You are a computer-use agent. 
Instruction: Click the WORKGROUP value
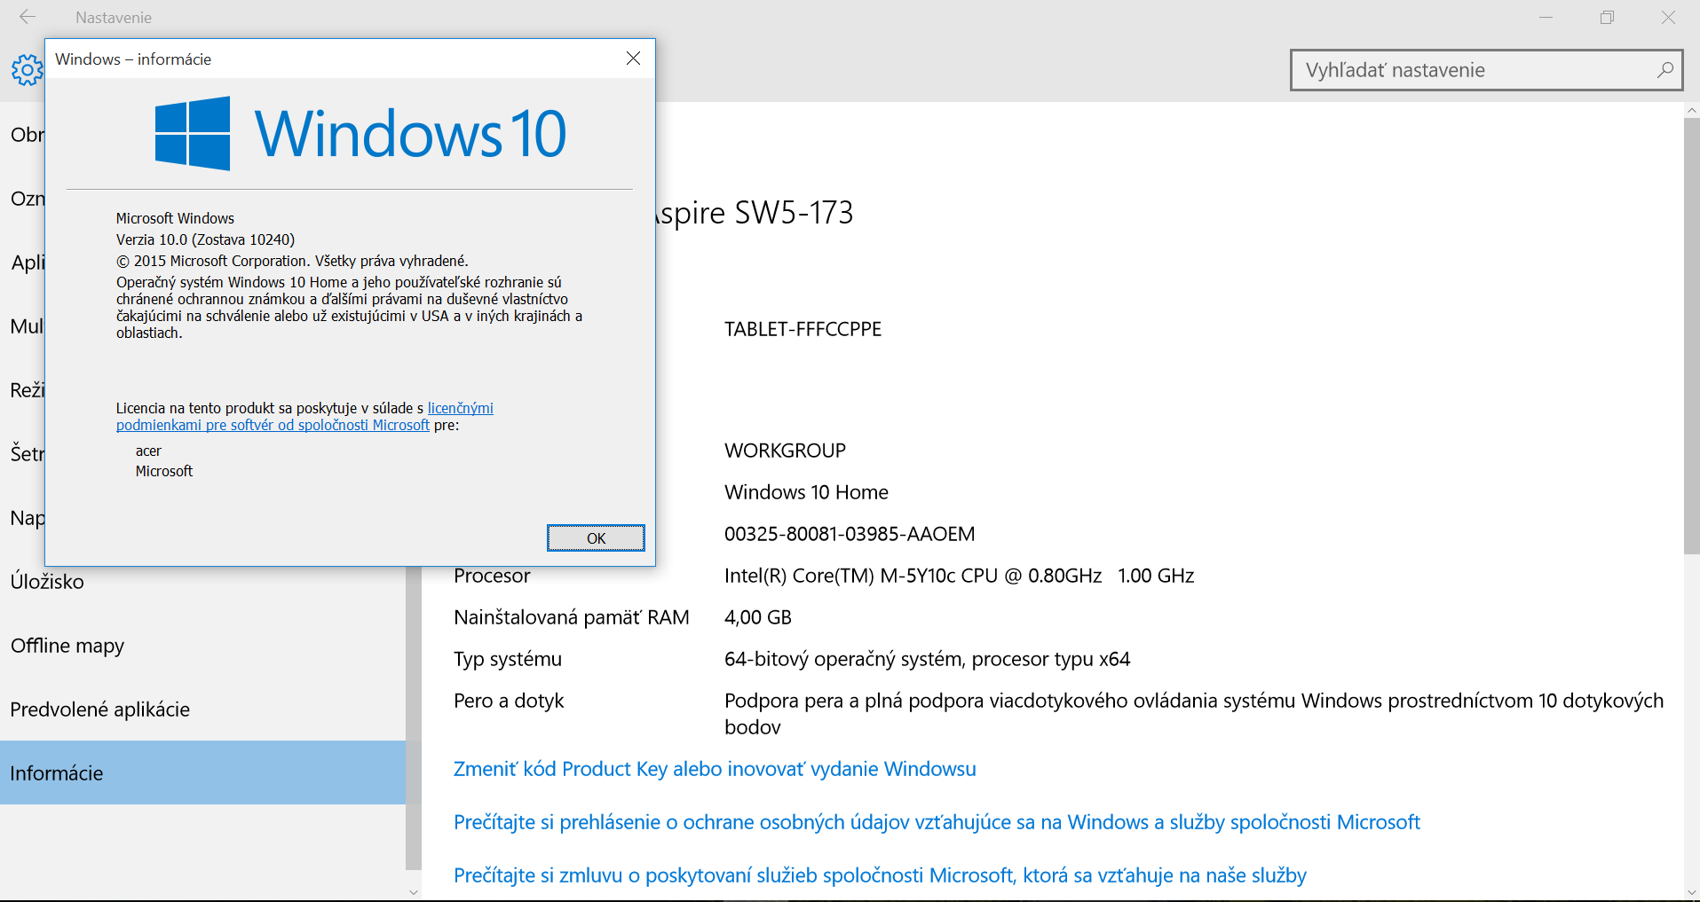(x=785, y=451)
